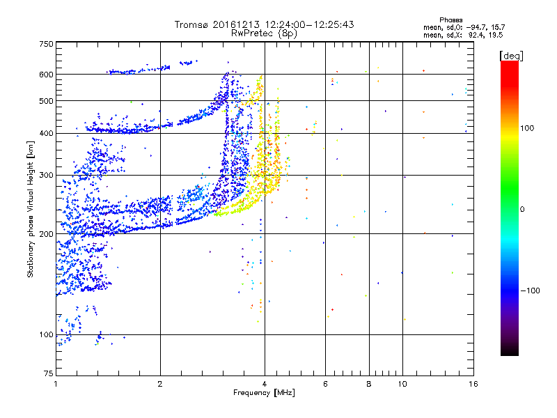Image resolution: width=557 pixels, height=418 pixels.
Task: Click the black bottom of the colorbar
Action: [510, 350]
